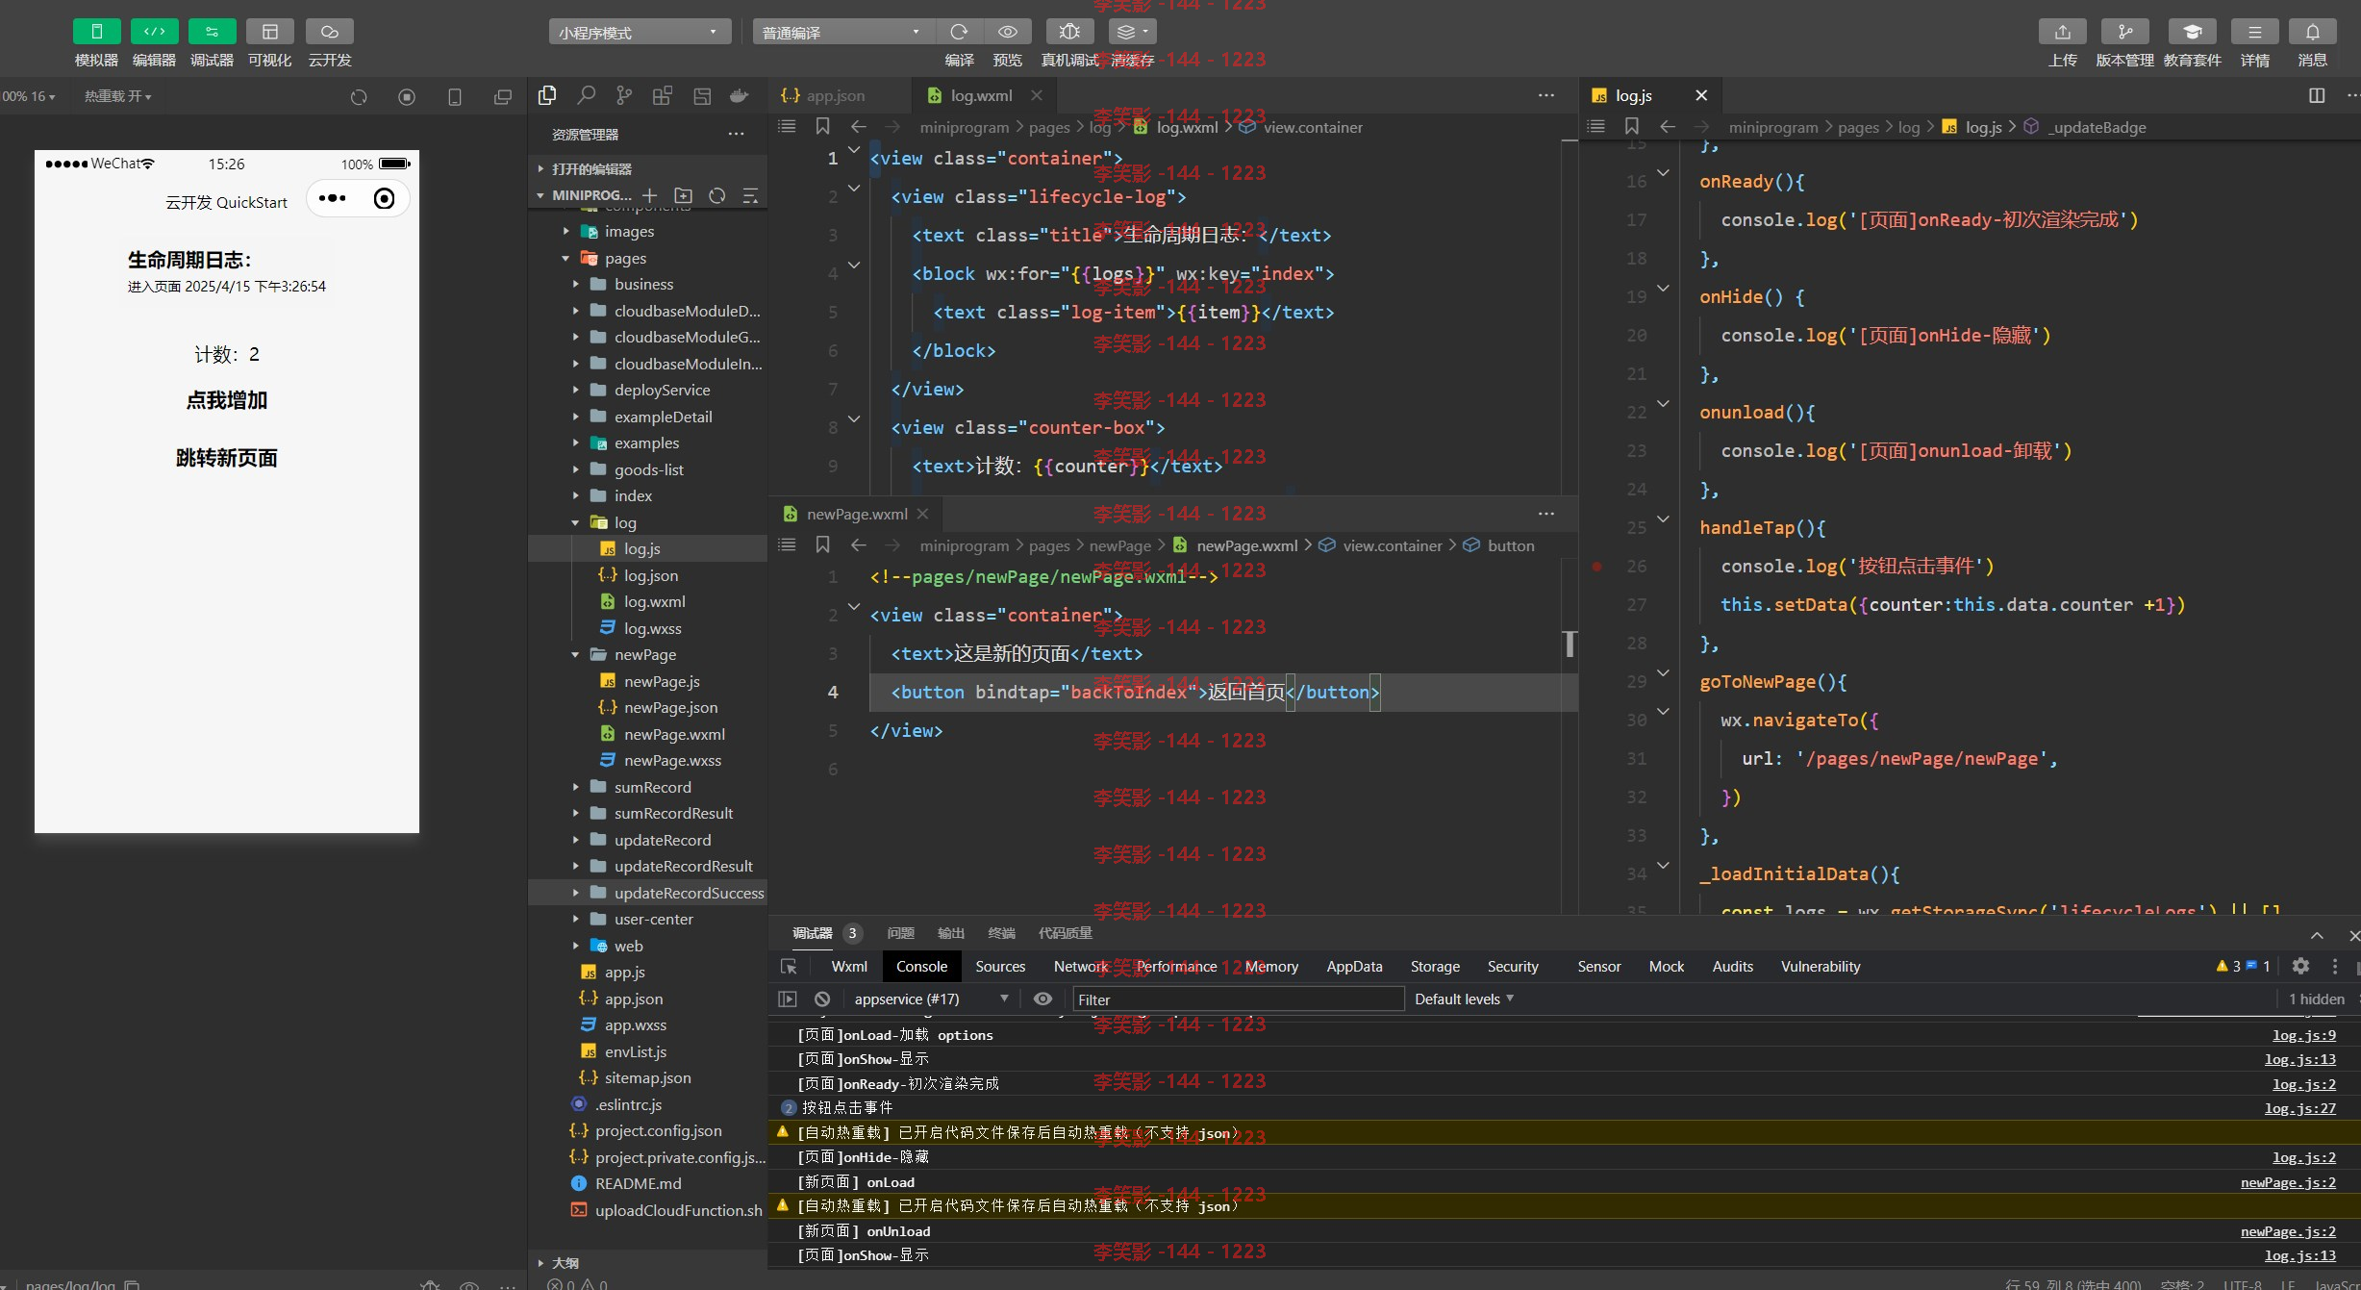Click simulator stop record icon
2361x1290 pixels.
pos(407,96)
